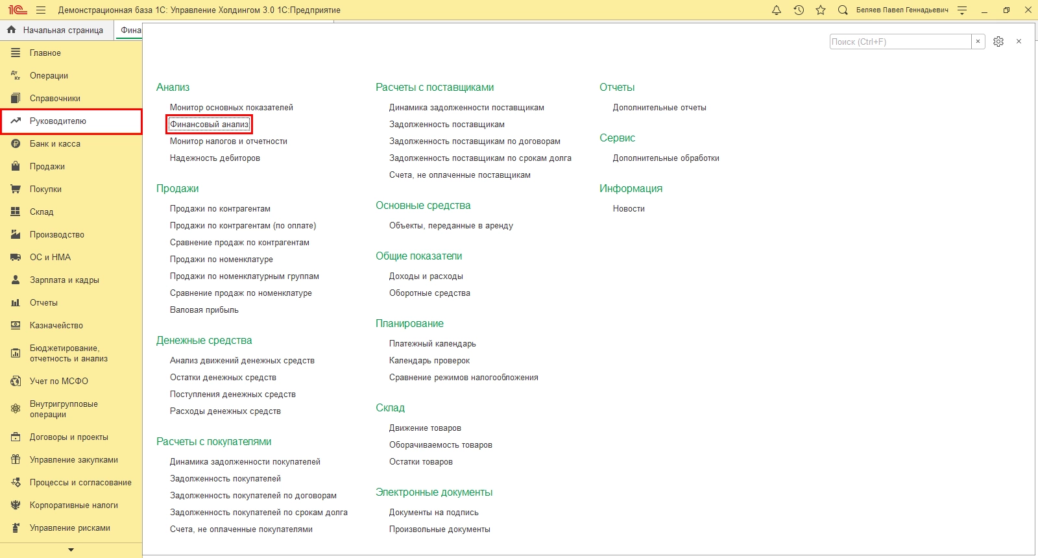Open the main hamburger menu in title bar
The height and width of the screenshot is (558, 1038).
point(41,10)
